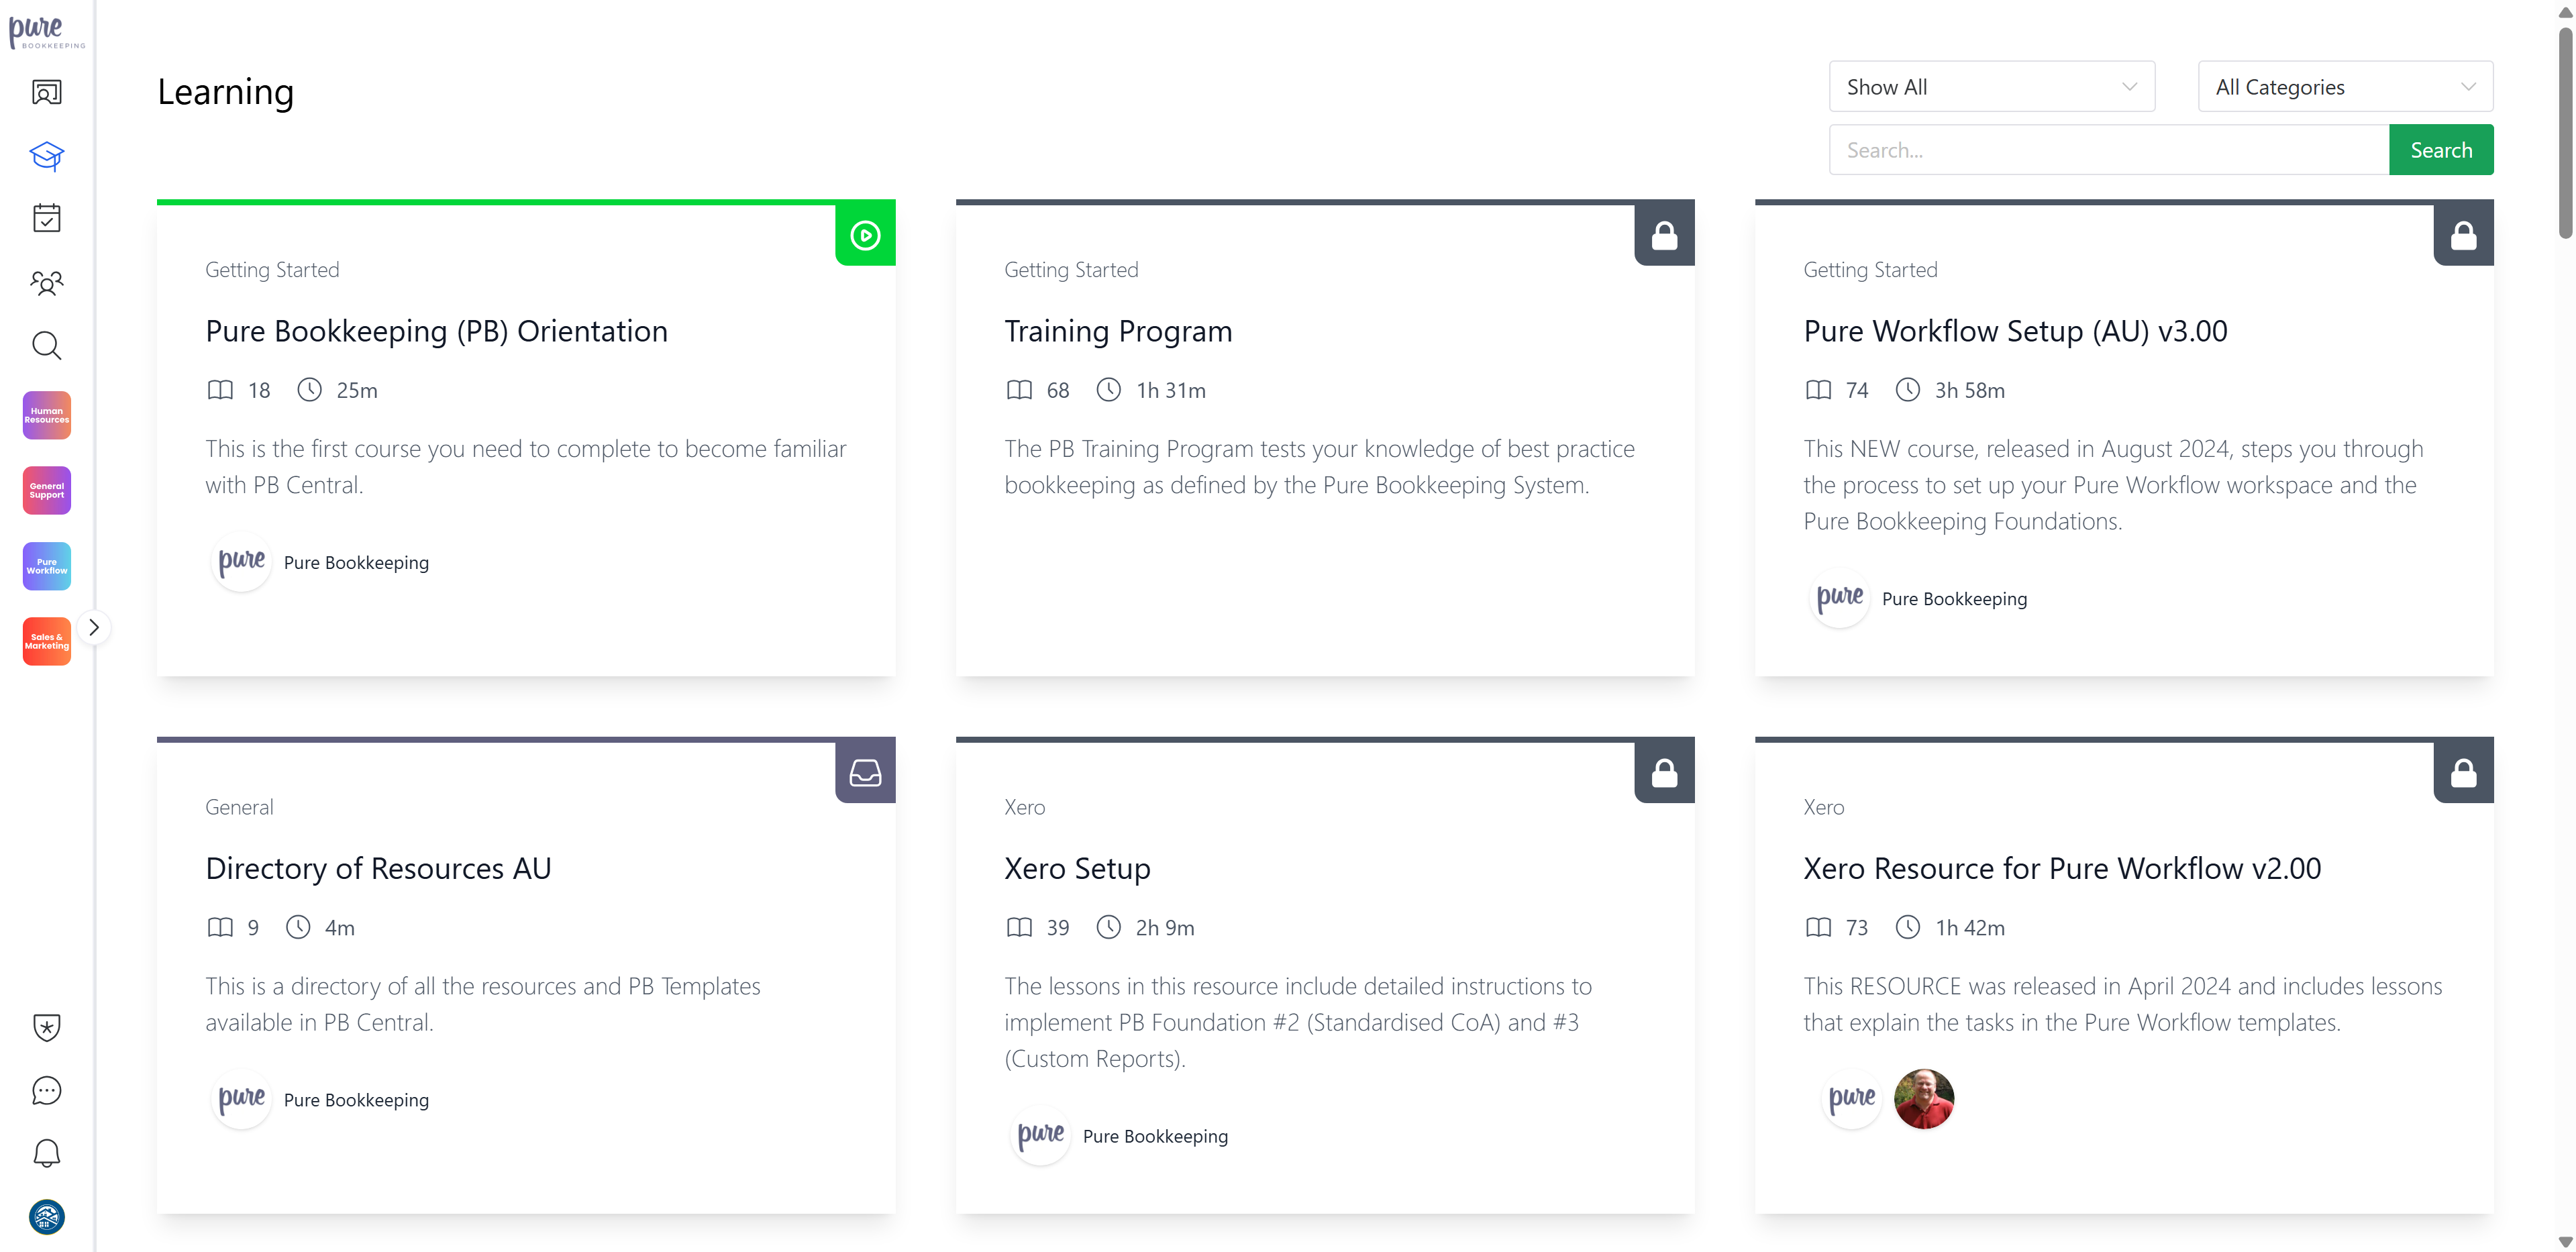The height and width of the screenshot is (1252, 2576).
Task: Click into the Search text field
Action: [x=2108, y=150]
